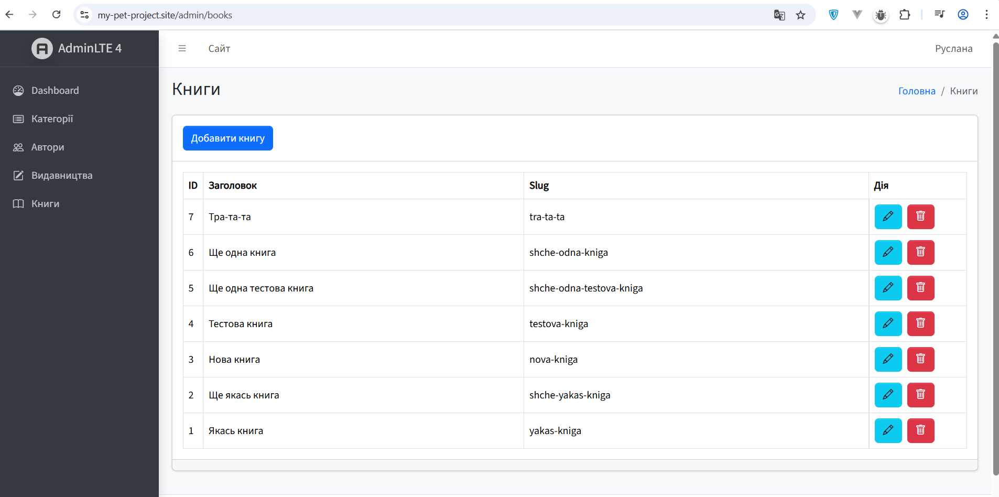This screenshot has width=999, height=497.
Task: Bookmark this page with star icon
Action: coord(800,15)
